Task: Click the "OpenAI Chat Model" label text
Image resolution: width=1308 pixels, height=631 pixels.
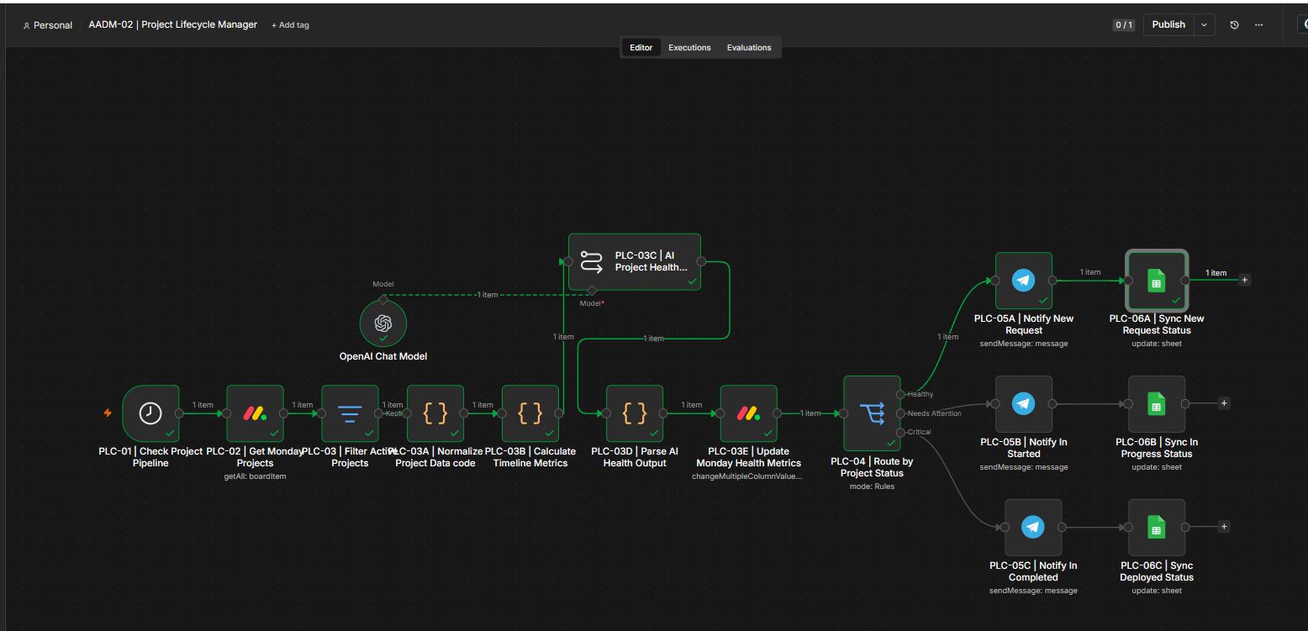Action: pos(383,356)
